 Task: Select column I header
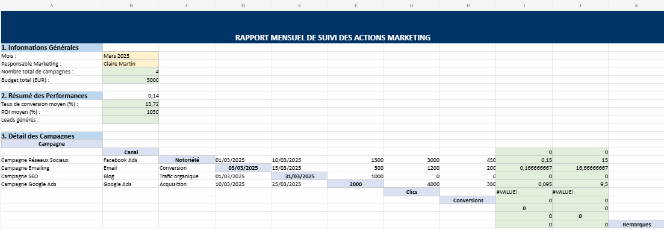pyautogui.click(x=524, y=5)
